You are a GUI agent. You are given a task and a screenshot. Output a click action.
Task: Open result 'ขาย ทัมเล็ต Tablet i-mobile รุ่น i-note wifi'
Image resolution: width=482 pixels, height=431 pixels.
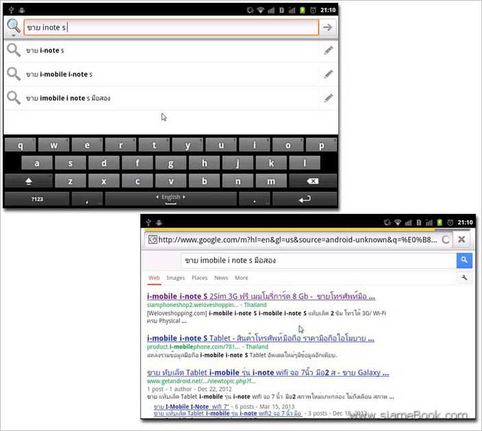point(268,373)
